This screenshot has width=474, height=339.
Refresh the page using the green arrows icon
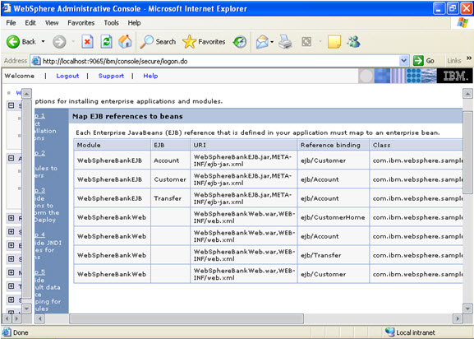coord(107,42)
